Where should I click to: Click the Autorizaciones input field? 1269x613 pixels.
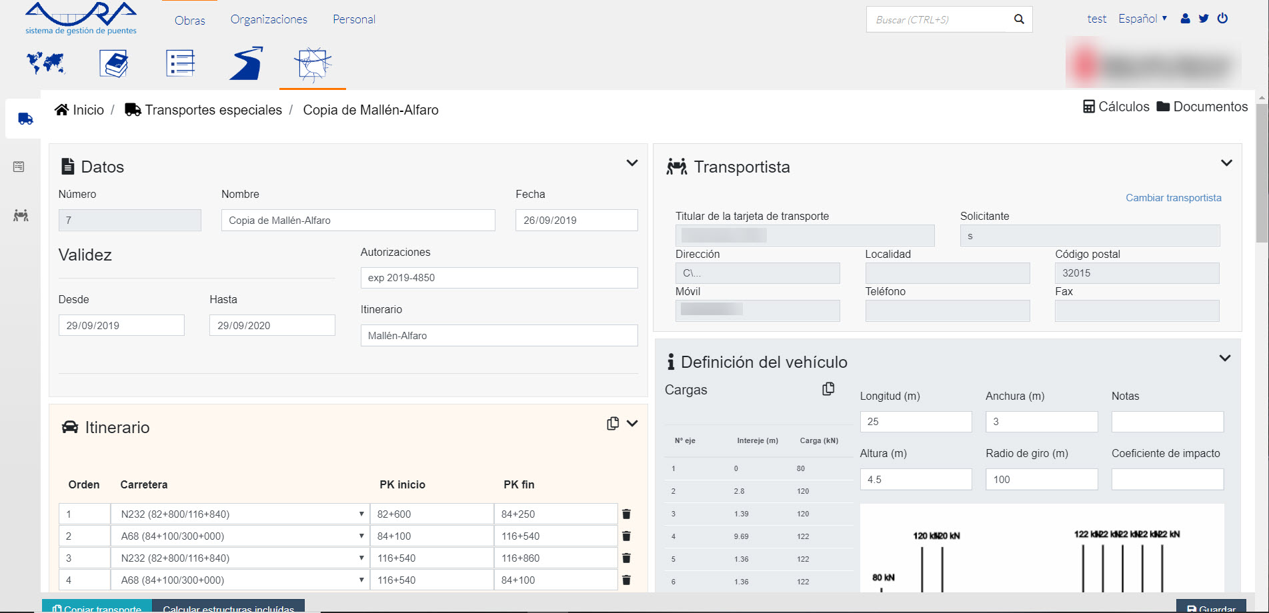[x=499, y=278]
